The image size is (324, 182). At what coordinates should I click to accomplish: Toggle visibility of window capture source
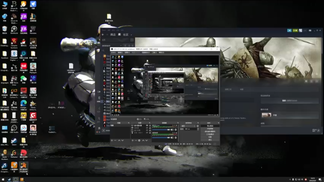147,130
